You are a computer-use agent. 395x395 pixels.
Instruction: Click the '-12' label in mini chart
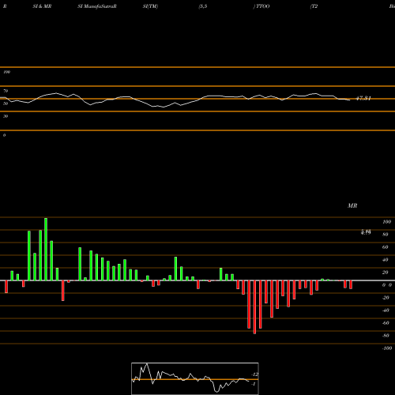tap(254, 374)
